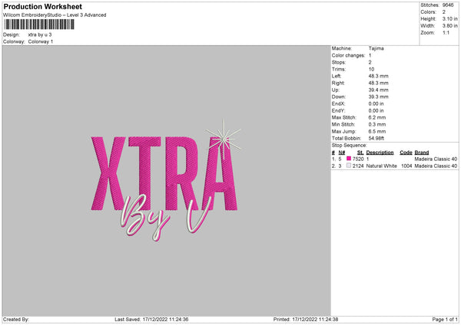
Task: Click the Max Stitch value 6.2 mm
Action: point(377,117)
